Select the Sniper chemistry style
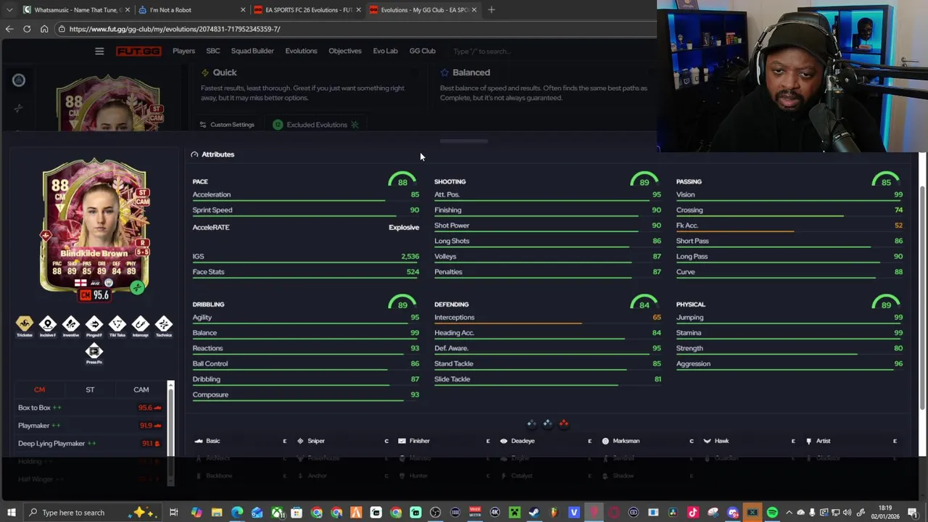This screenshot has width=928, height=522. pyautogui.click(x=342, y=441)
